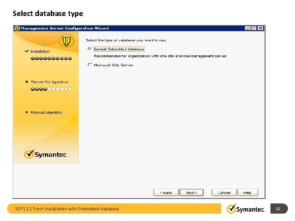
Task: Click the Next button
Action: (x=191, y=193)
